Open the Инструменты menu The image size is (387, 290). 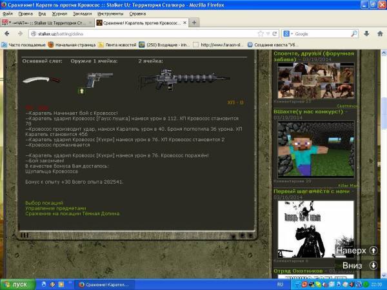tap(111, 13)
